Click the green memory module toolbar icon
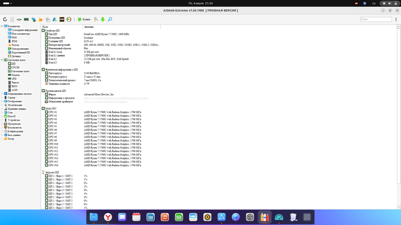 click(26, 20)
